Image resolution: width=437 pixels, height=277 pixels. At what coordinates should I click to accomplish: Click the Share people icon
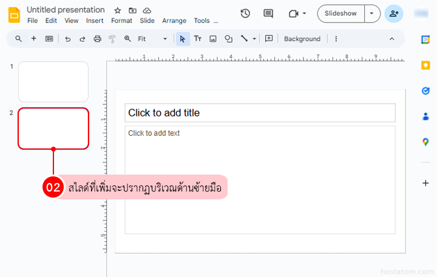pos(394,13)
